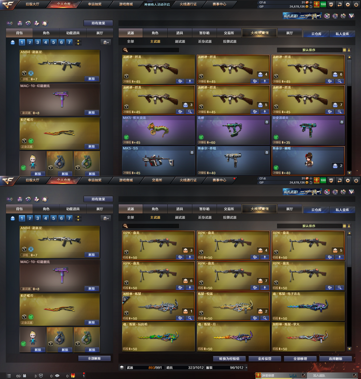Click the V badge on 加特林-炼狱 bag 1 card
The width and height of the screenshot is (361, 379).
point(126,313)
